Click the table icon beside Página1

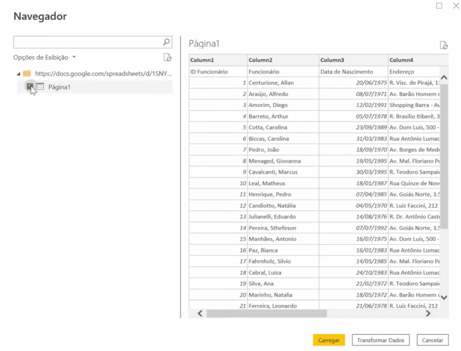tap(40, 87)
